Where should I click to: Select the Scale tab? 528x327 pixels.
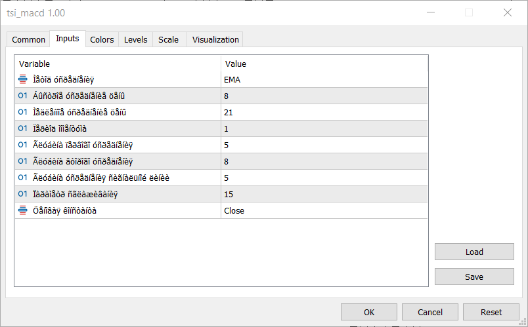coord(168,40)
